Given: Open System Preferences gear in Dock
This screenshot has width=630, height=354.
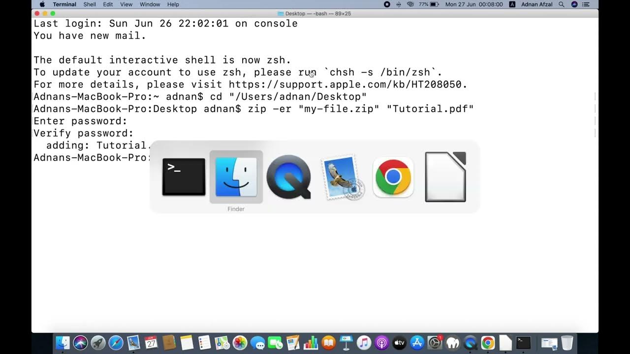Looking at the screenshot, I should 435,343.
